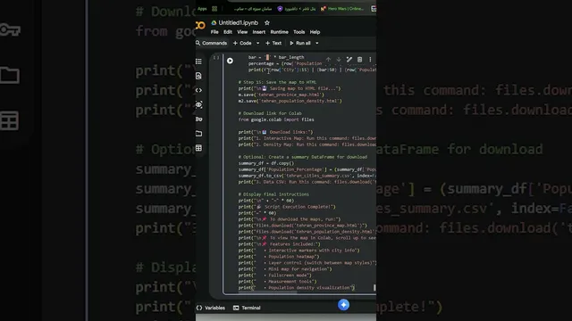This screenshot has width=572, height=321.
Task: Open the File menu
Action: pos(214,32)
